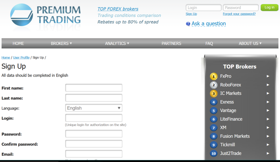Select the FxPro broker name
The width and height of the screenshot is (280, 162).
point(226,76)
